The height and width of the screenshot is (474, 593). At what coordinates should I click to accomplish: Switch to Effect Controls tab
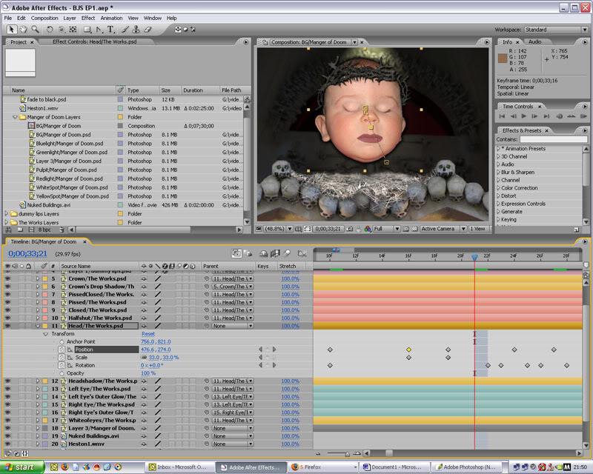pos(95,42)
